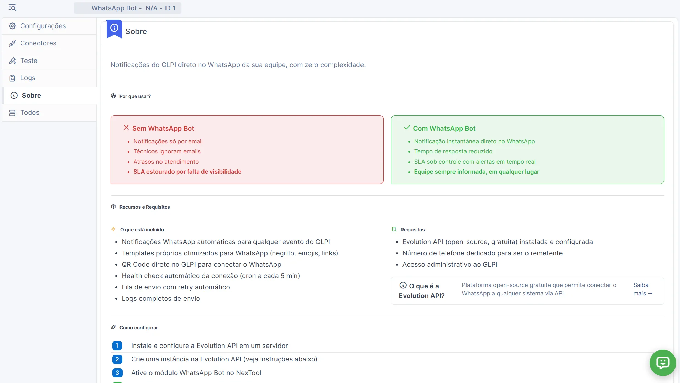Click 'QR Code direto no GLPI' list item
This screenshot has width=680, height=383.
coord(201,265)
